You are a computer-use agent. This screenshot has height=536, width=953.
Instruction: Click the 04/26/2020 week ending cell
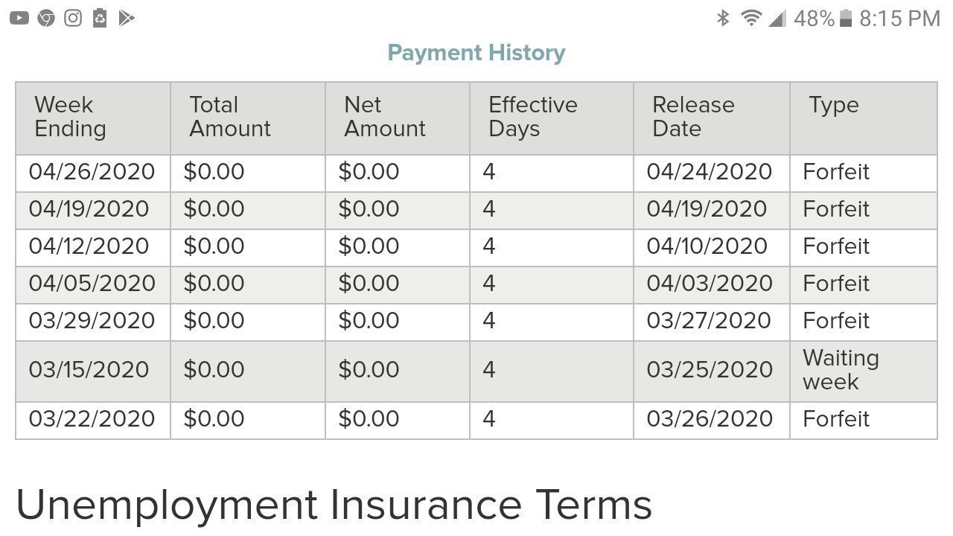92,172
